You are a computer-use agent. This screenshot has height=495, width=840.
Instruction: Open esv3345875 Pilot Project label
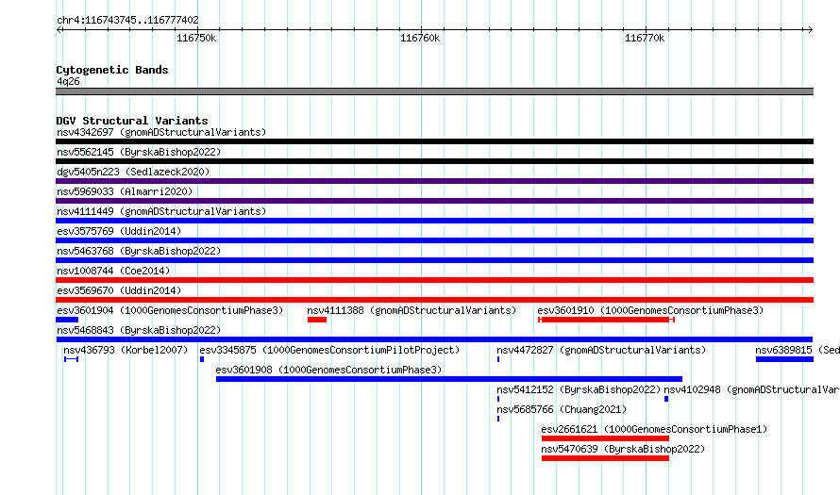click(x=329, y=350)
